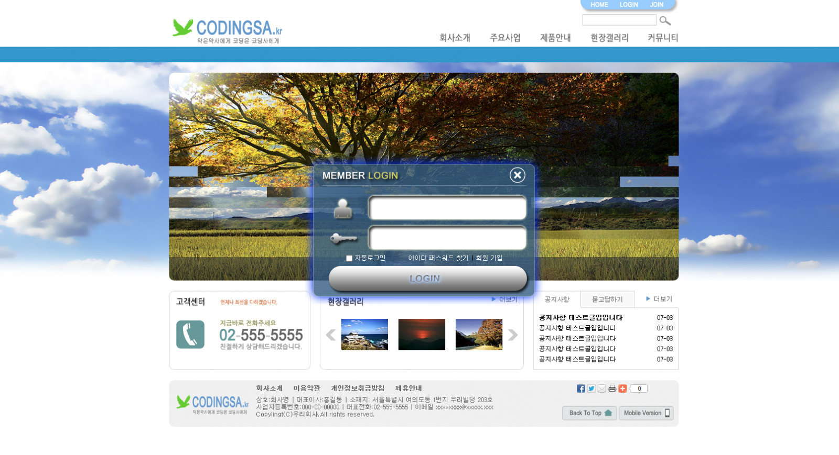Click the share count box showing 0
This screenshot has width=839, height=455.
(639, 389)
